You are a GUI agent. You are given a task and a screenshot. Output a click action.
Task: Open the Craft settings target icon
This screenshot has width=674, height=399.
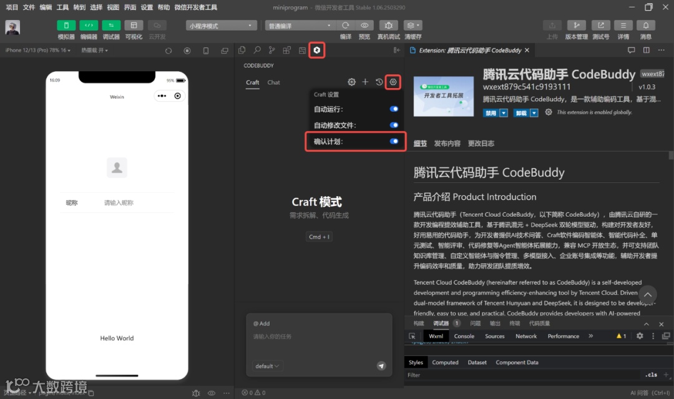[393, 82]
